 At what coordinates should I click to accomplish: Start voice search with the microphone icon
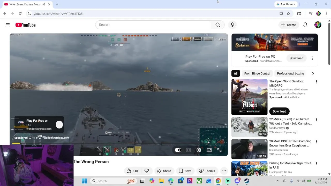(x=232, y=25)
